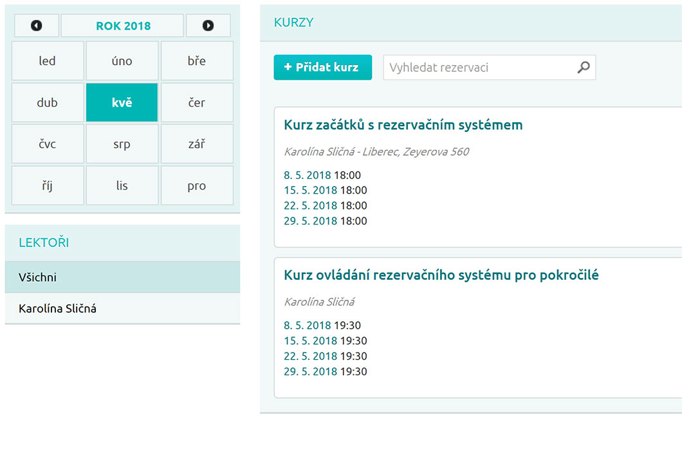Select the month pro
This screenshot has height=453, width=682.
click(197, 185)
